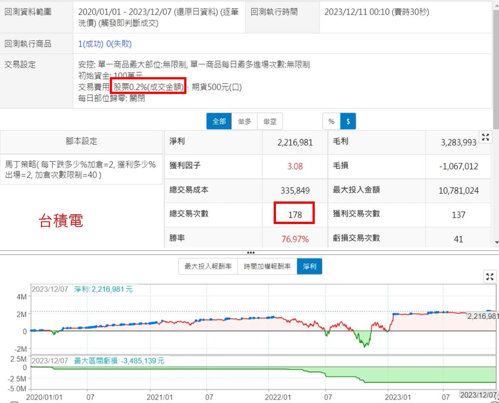The height and width of the screenshot is (403, 499).
Task: Switch stats to 全部 (all trades)
Action: [x=219, y=121]
